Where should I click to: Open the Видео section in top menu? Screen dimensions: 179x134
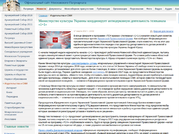point(158,9)
